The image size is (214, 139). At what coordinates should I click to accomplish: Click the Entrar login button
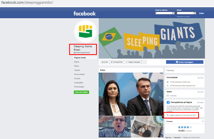tap(202, 13)
